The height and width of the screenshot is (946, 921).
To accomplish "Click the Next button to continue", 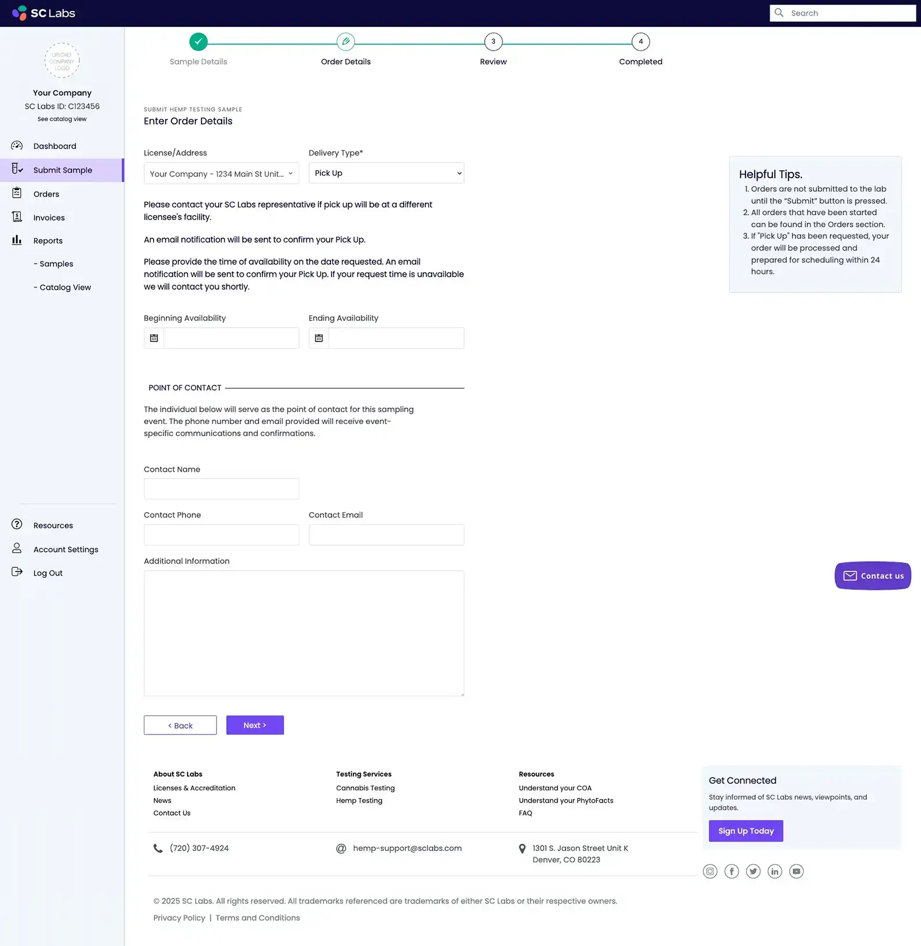I will click(254, 725).
